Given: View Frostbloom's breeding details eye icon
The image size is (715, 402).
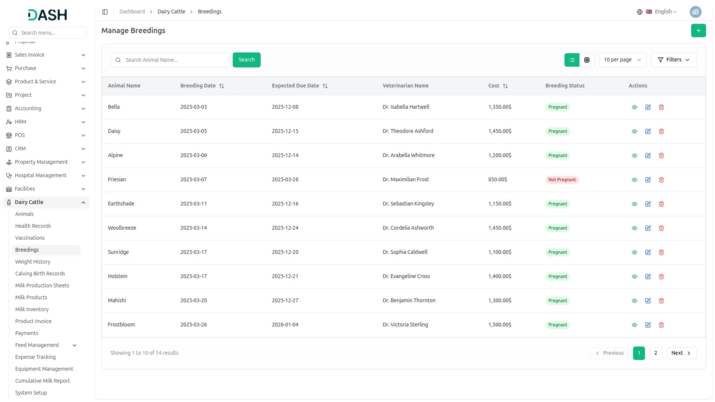Looking at the screenshot, I should 634,325.
